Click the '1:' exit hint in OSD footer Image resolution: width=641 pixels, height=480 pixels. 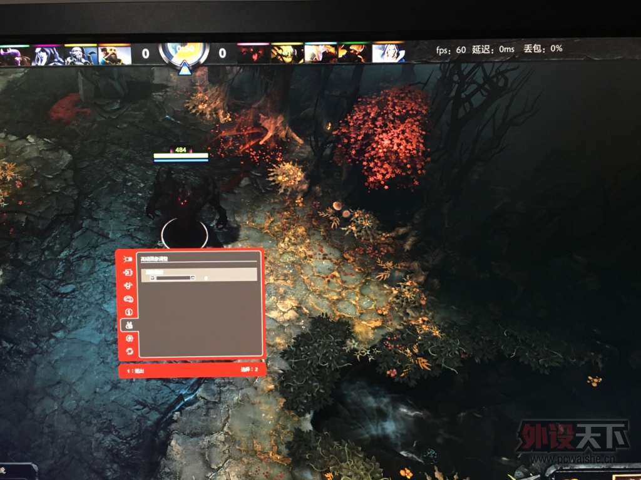pyautogui.click(x=135, y=371)
